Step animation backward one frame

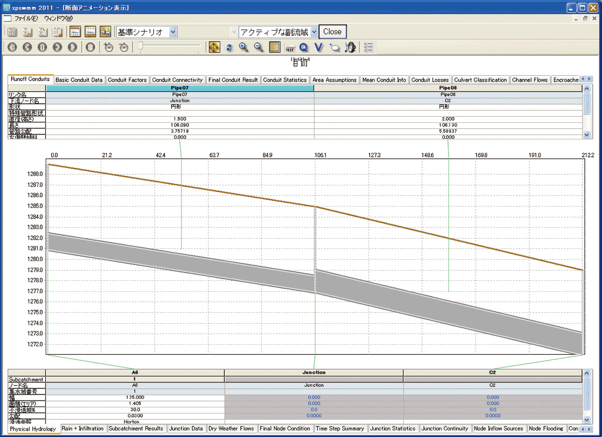[27, 47]
